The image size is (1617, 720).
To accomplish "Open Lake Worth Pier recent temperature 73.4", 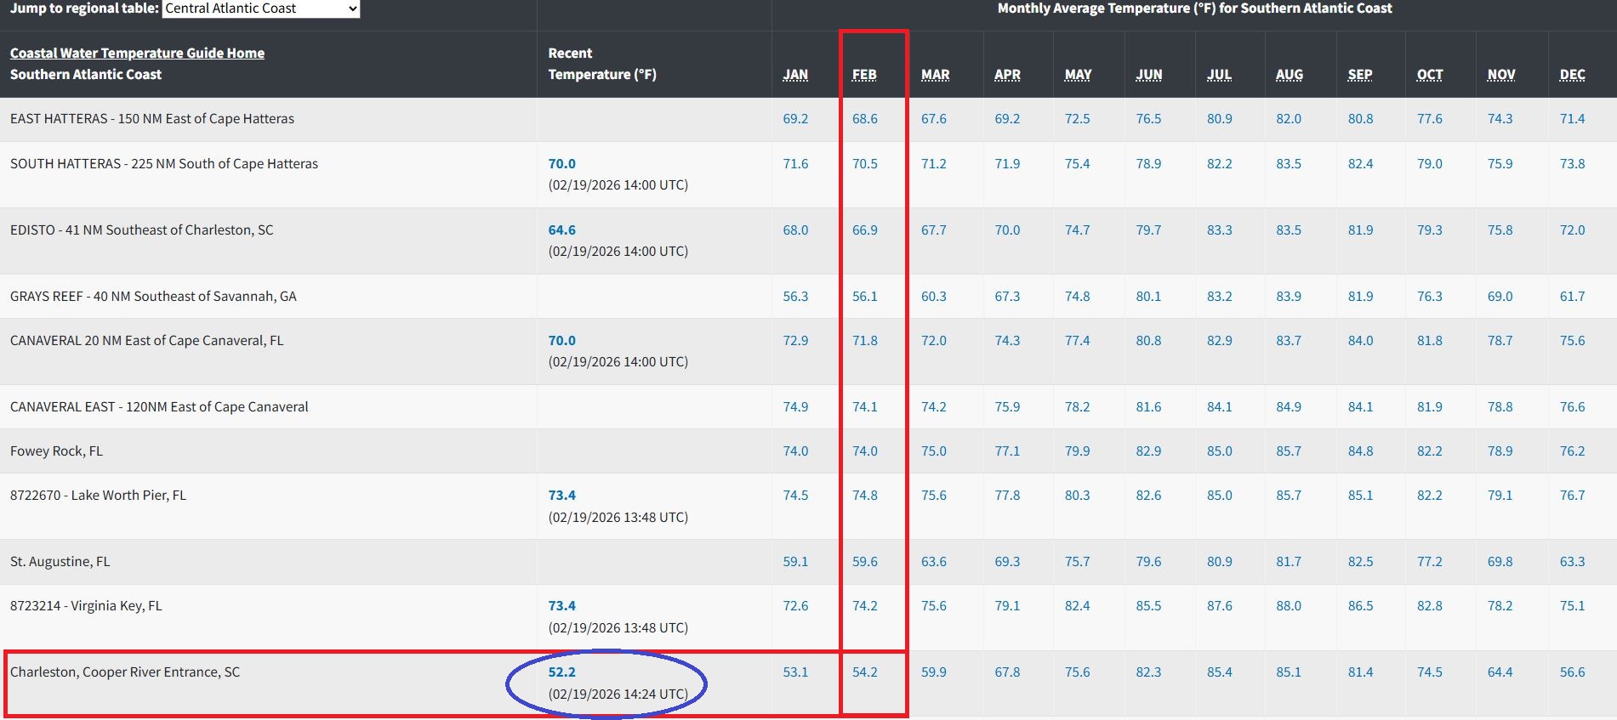I will (x=561, y=496).
